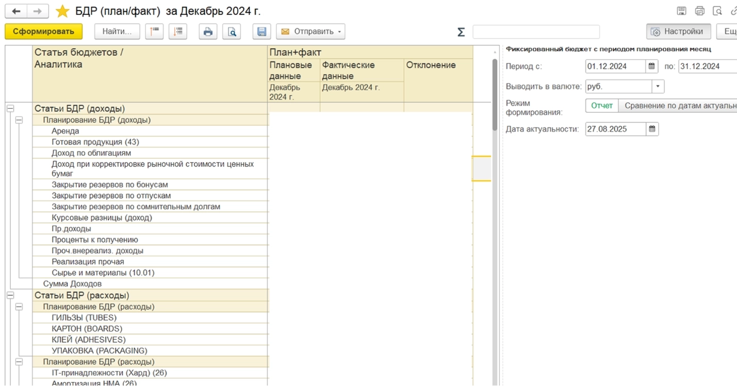737x386 pixels.
Task: Select Доход по облигациям row
Action: pos(150,153)
